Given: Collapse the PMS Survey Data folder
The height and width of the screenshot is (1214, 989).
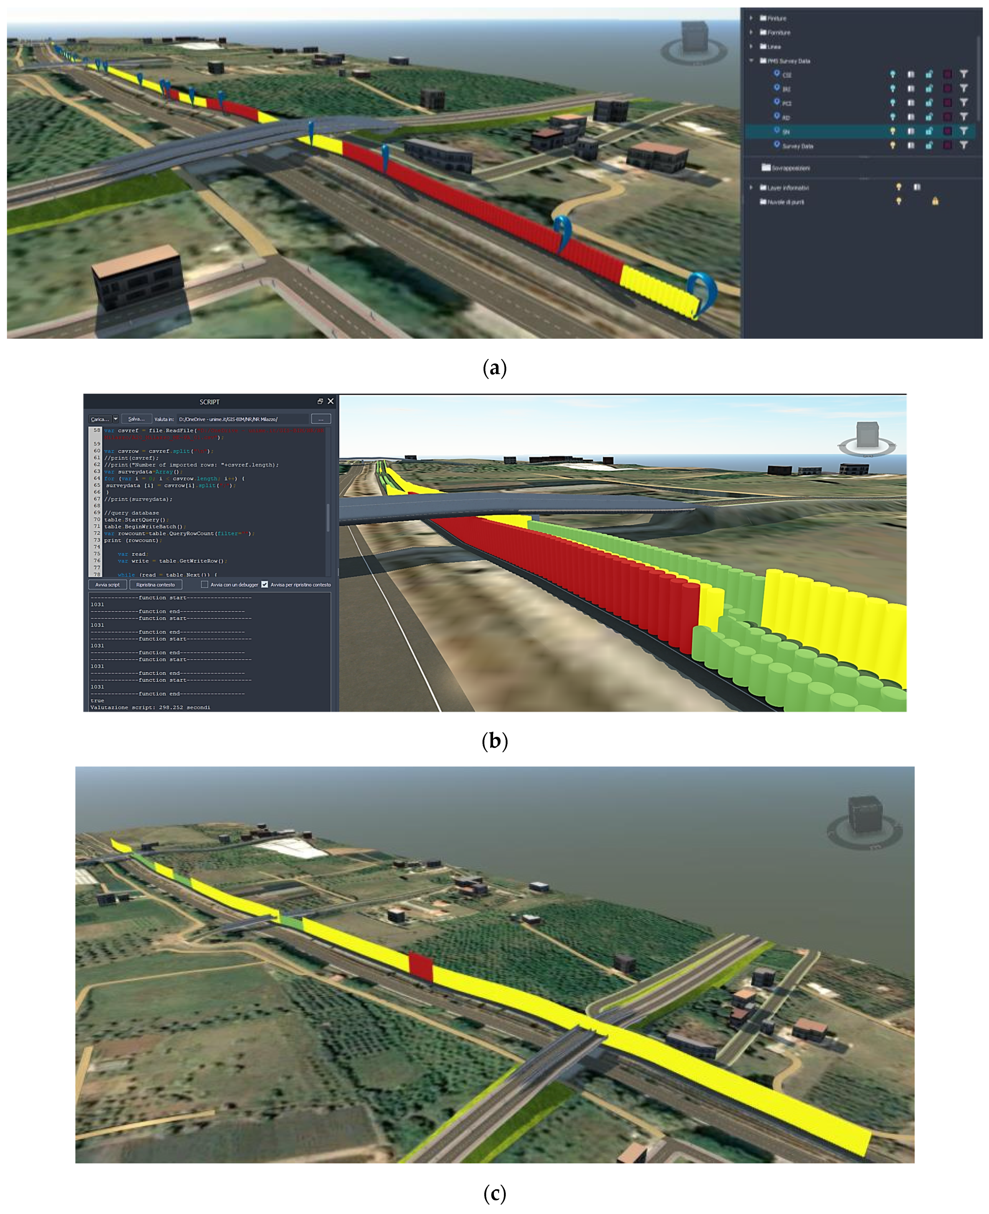Looking at the screenshot, I should [752, 61].
